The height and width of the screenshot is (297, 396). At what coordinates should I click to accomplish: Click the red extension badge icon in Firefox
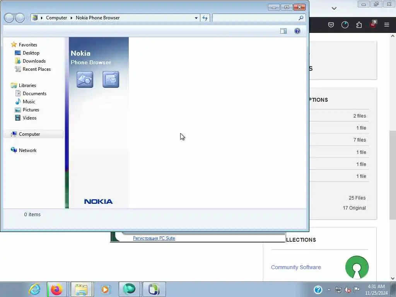pos(373,24)
